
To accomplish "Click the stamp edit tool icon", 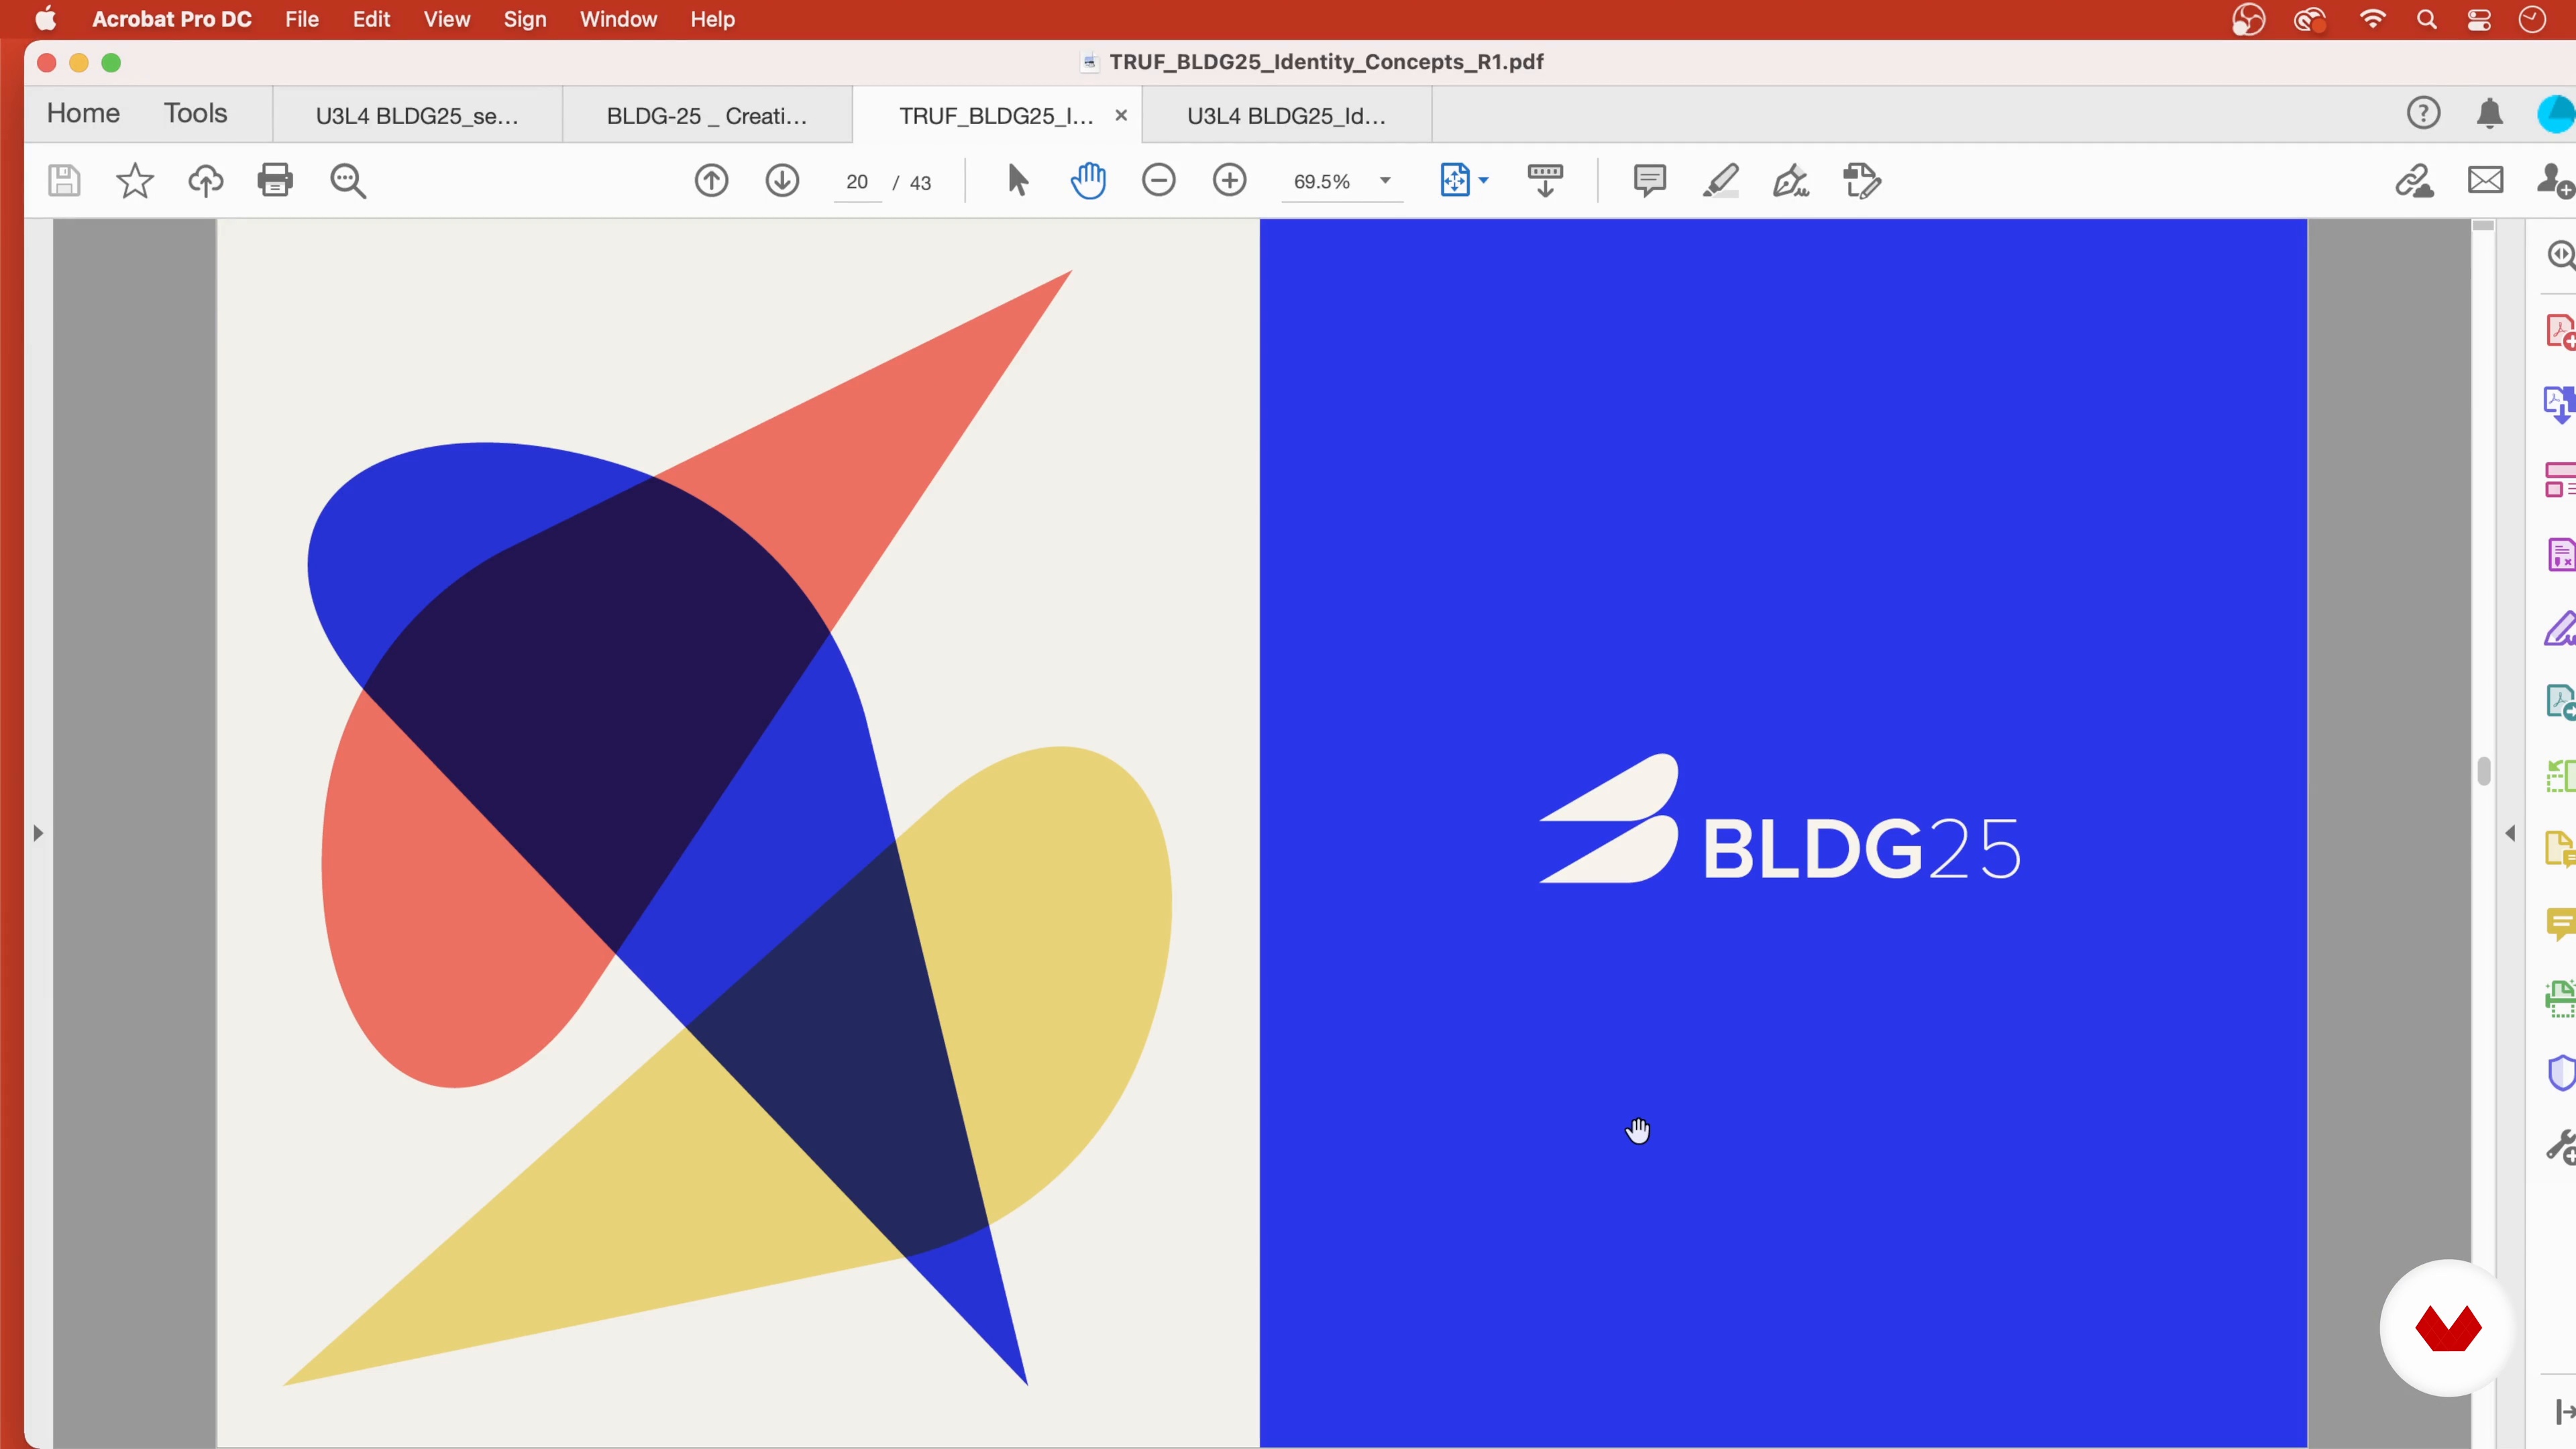I will (x=1862, y=181).
